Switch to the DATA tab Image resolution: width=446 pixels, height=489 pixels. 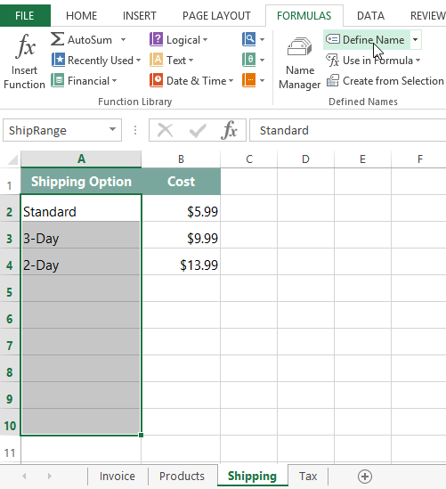(x=370, y=16)
